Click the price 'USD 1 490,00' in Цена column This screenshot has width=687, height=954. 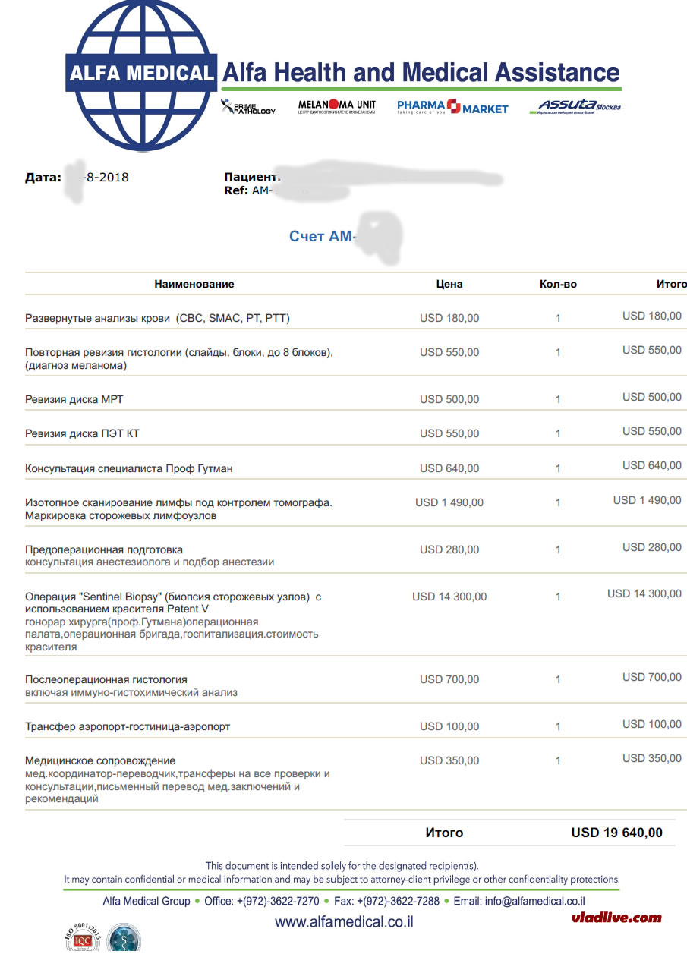click(449, 502)
